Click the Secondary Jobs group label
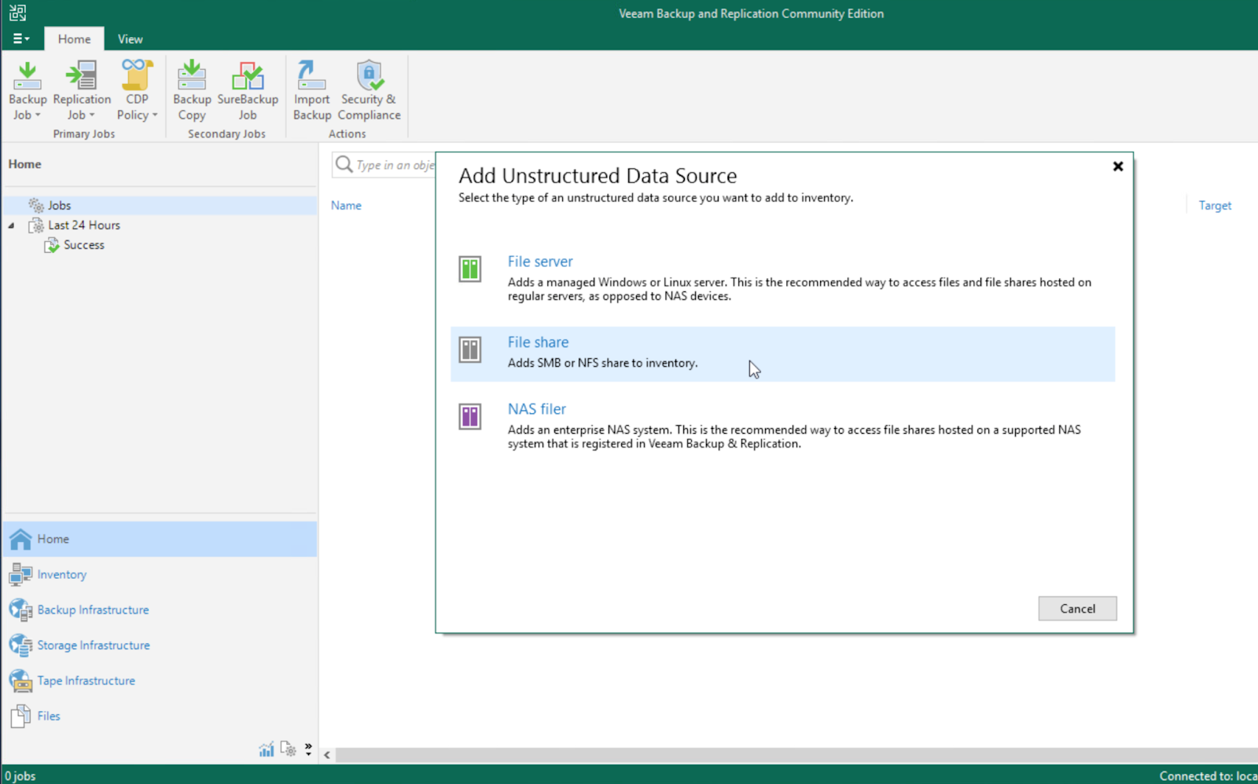 [x=226, y=134]
